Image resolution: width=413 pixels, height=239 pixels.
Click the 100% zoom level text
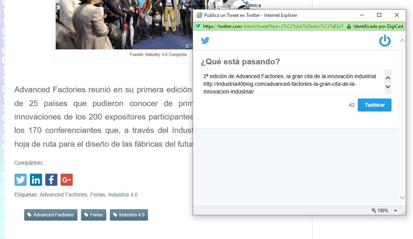[383, 211]
